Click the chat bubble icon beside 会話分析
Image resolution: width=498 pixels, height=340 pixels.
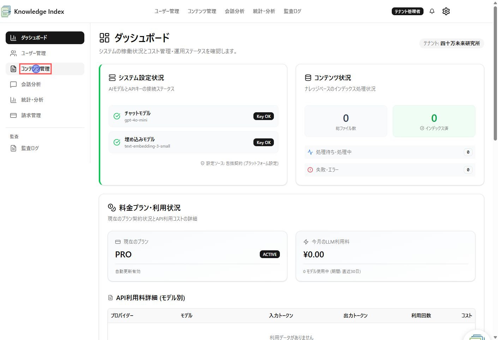(x=13, y=84)
